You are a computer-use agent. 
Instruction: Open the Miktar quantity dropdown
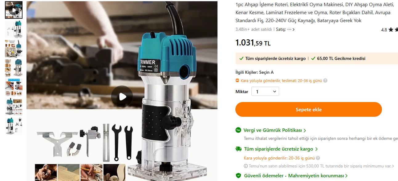tap(265, 92)
